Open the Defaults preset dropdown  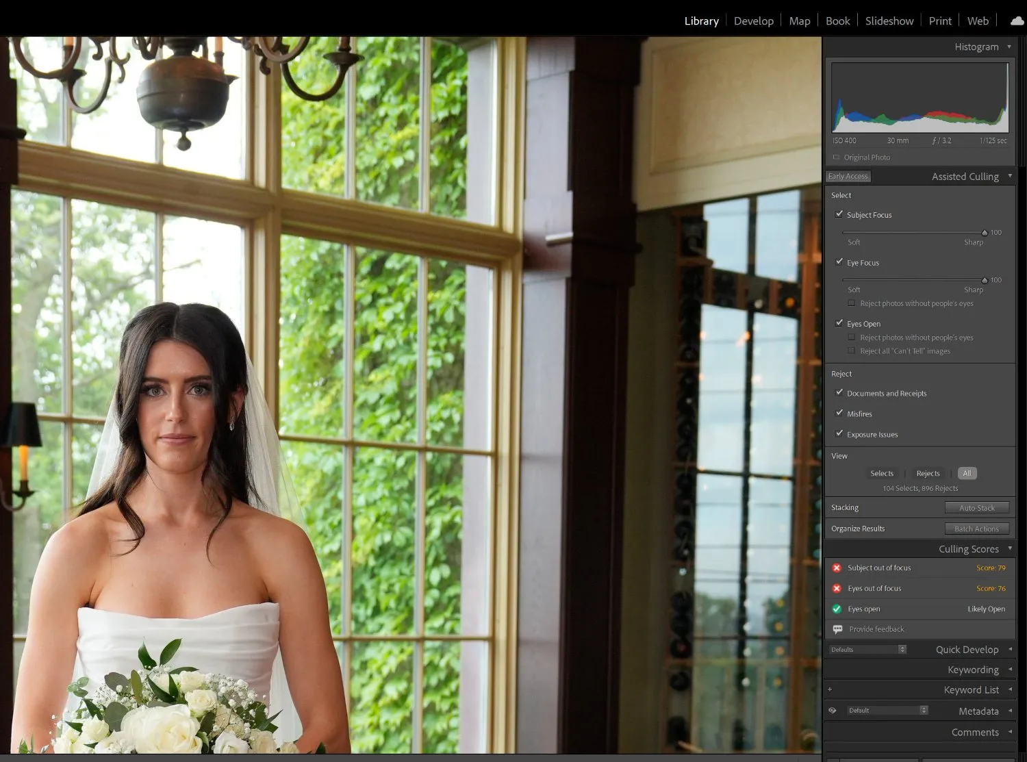[x=866, y=649]
